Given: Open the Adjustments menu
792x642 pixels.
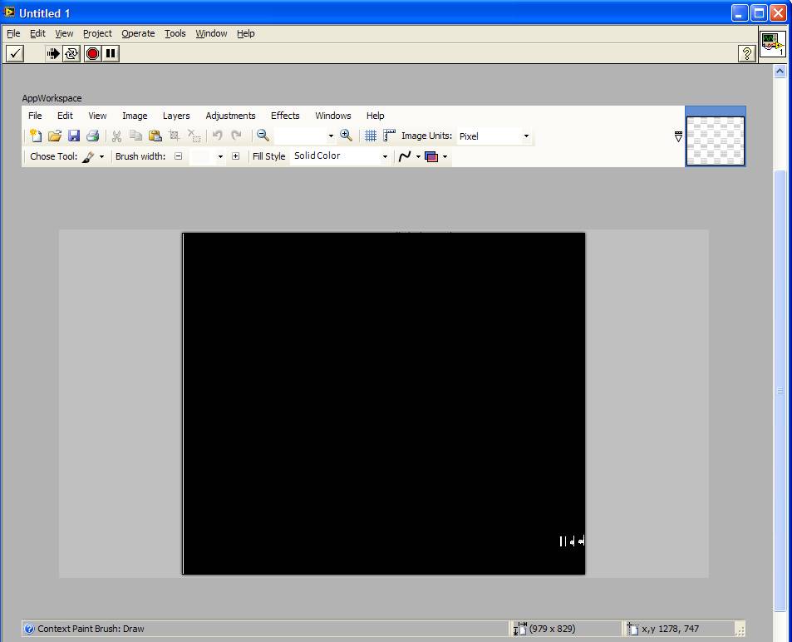Looking at the screenshot, I should 230,116.
